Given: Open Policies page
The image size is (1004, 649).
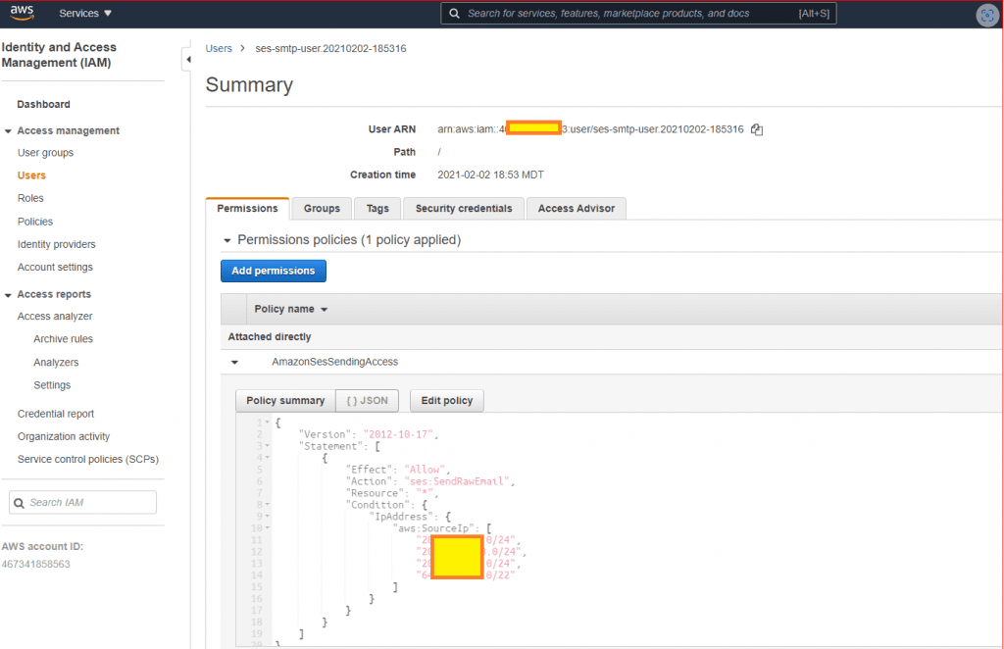Looking at the screenshot, I should click(35, 222).
